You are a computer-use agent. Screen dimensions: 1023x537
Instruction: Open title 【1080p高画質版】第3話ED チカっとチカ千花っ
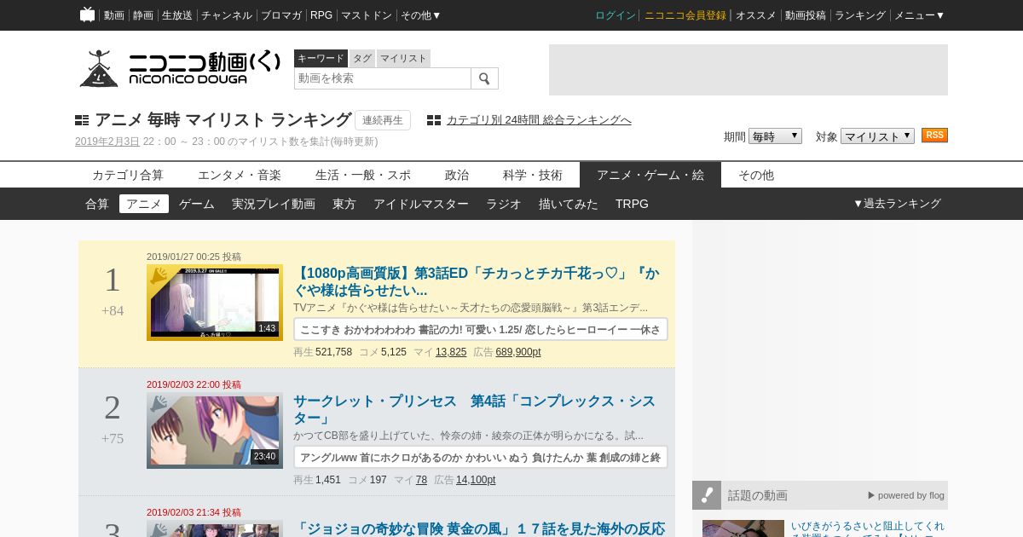point(477,282)
